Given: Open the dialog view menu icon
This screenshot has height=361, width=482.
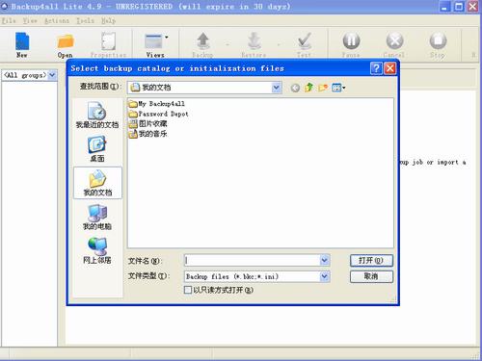Looking at the screenshot, I should (x=338, y=88).
